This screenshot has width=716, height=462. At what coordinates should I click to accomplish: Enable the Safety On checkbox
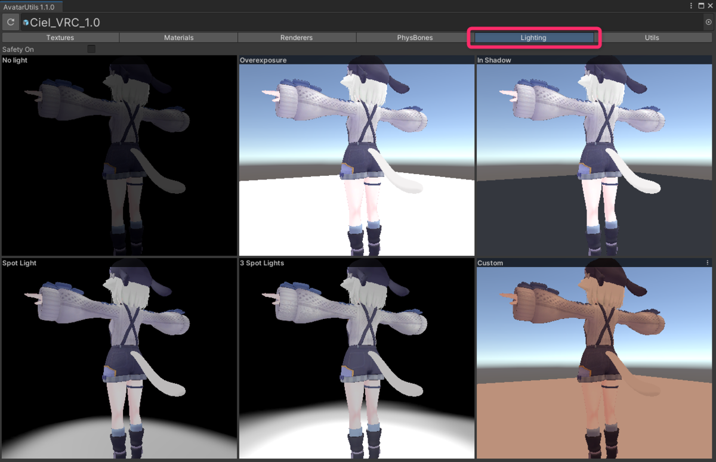point(91,49)
